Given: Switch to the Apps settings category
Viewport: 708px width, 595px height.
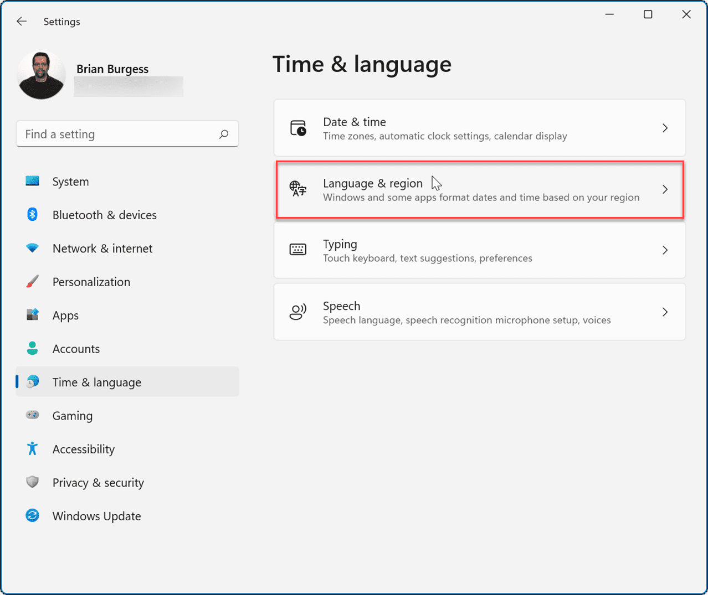Looking at the screenshot, I should tap(65, 315).
